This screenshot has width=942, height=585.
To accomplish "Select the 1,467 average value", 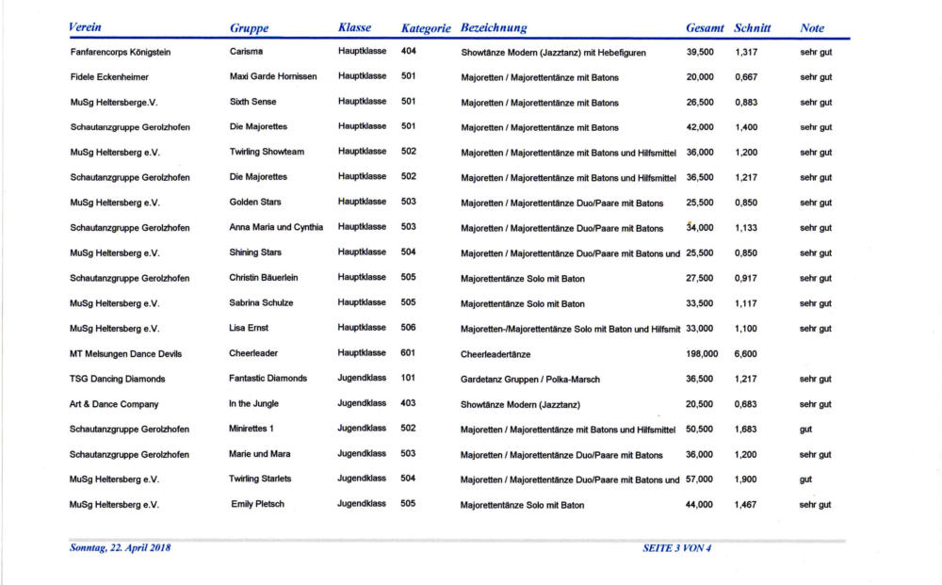I will 745,505.
